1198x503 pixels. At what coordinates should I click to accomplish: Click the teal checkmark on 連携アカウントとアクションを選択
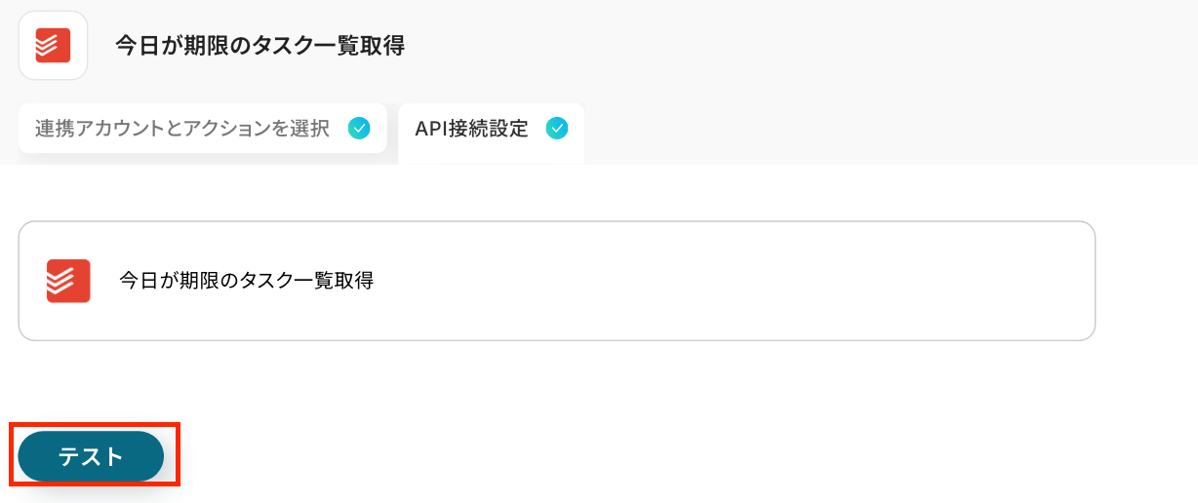pyautogui.click(x=359, y=128)
